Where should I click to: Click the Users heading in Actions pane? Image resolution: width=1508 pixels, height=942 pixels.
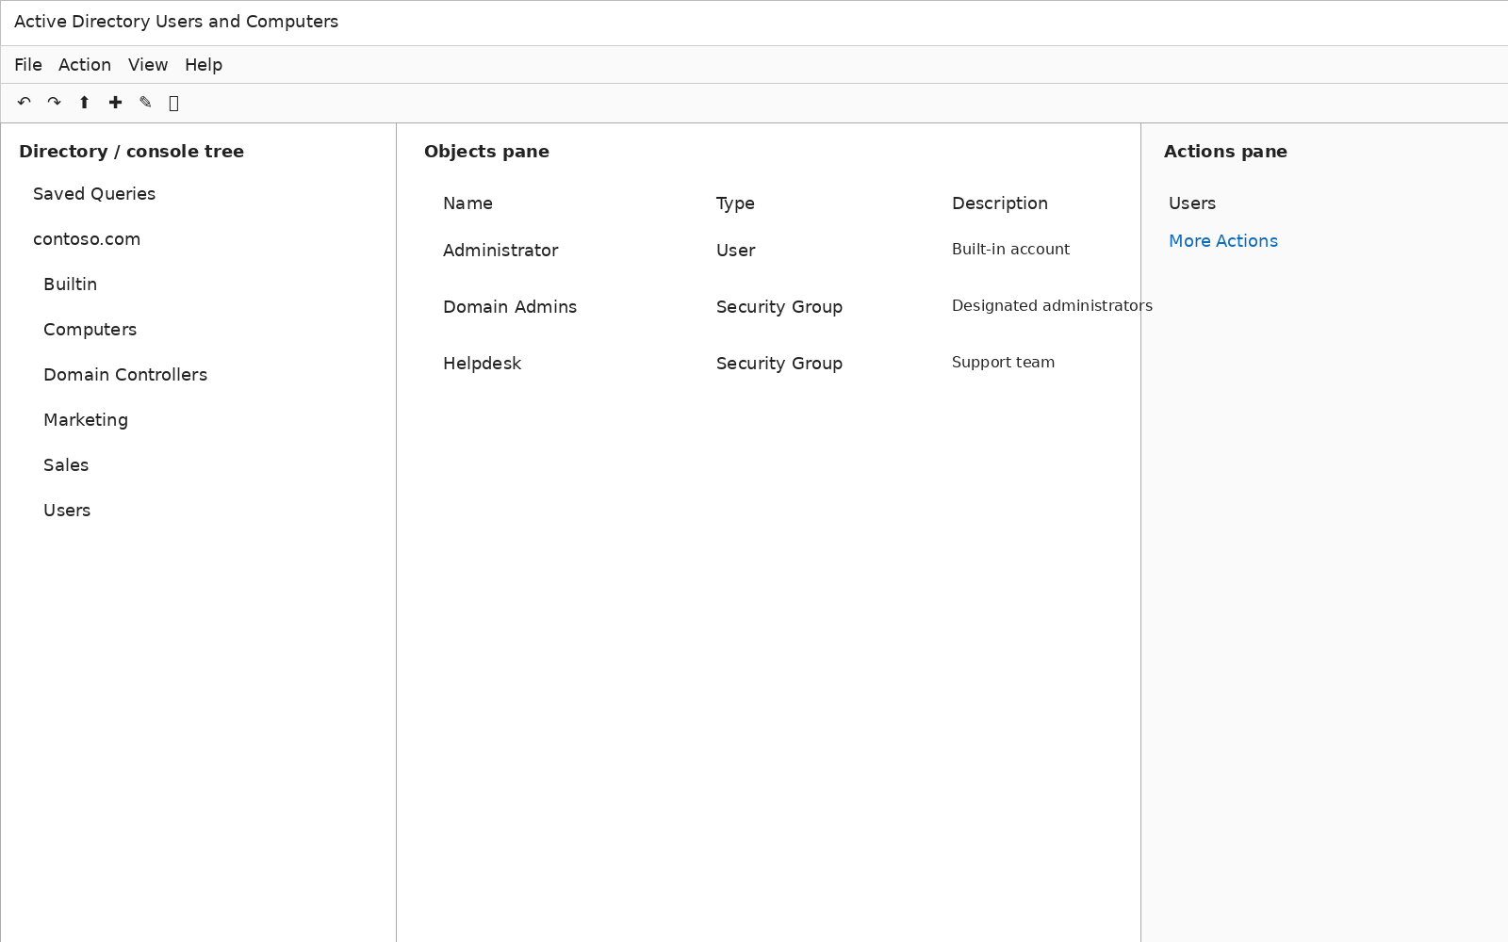(1192, 203)
